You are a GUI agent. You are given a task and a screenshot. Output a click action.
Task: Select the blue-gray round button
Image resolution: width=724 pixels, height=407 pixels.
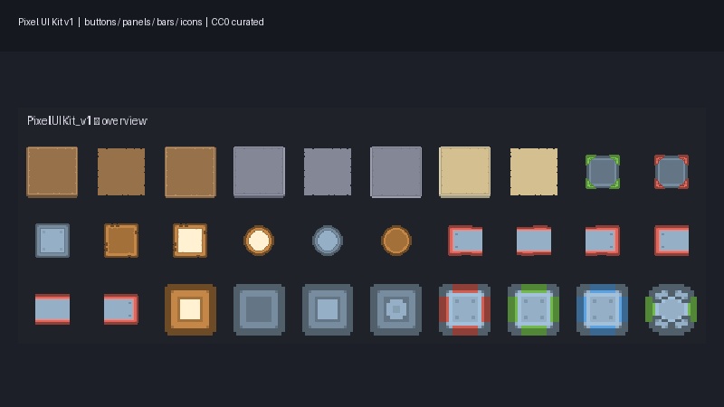pos(328,241)
